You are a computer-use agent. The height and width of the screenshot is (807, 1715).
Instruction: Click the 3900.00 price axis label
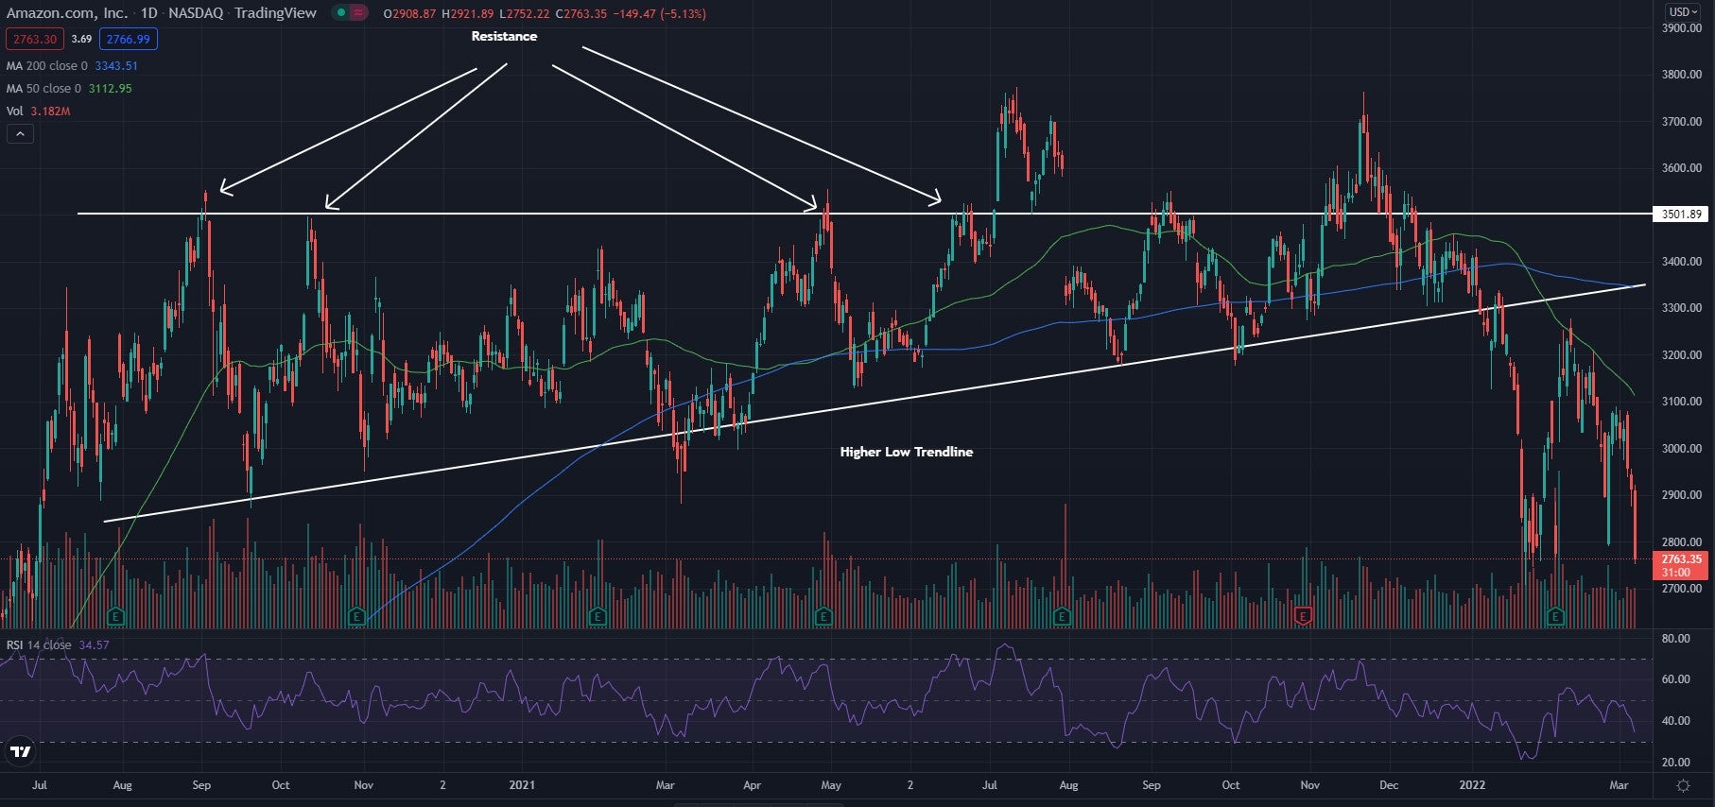click(x=1682, y=28)
